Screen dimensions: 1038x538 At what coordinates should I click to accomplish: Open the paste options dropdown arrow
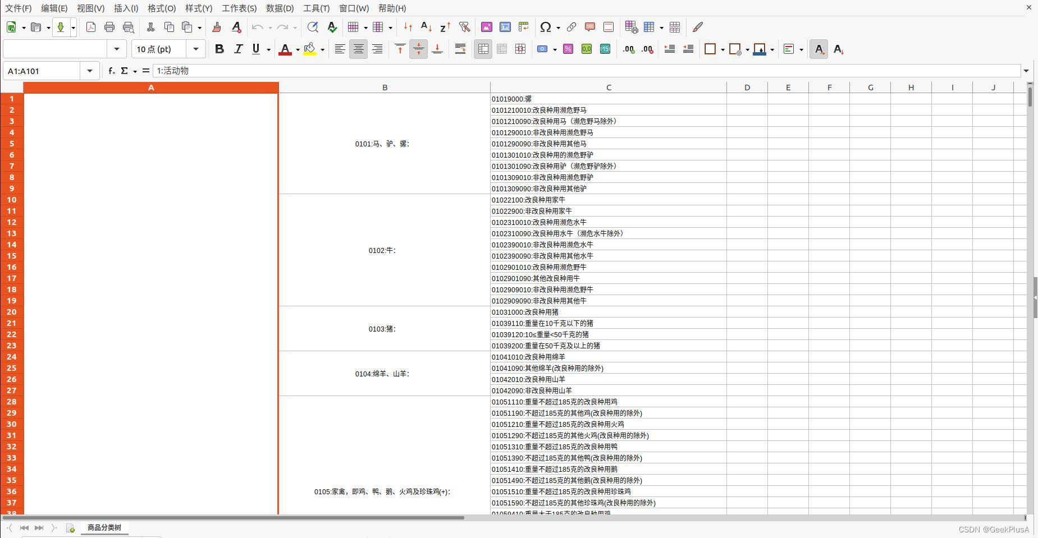[199, 27]
